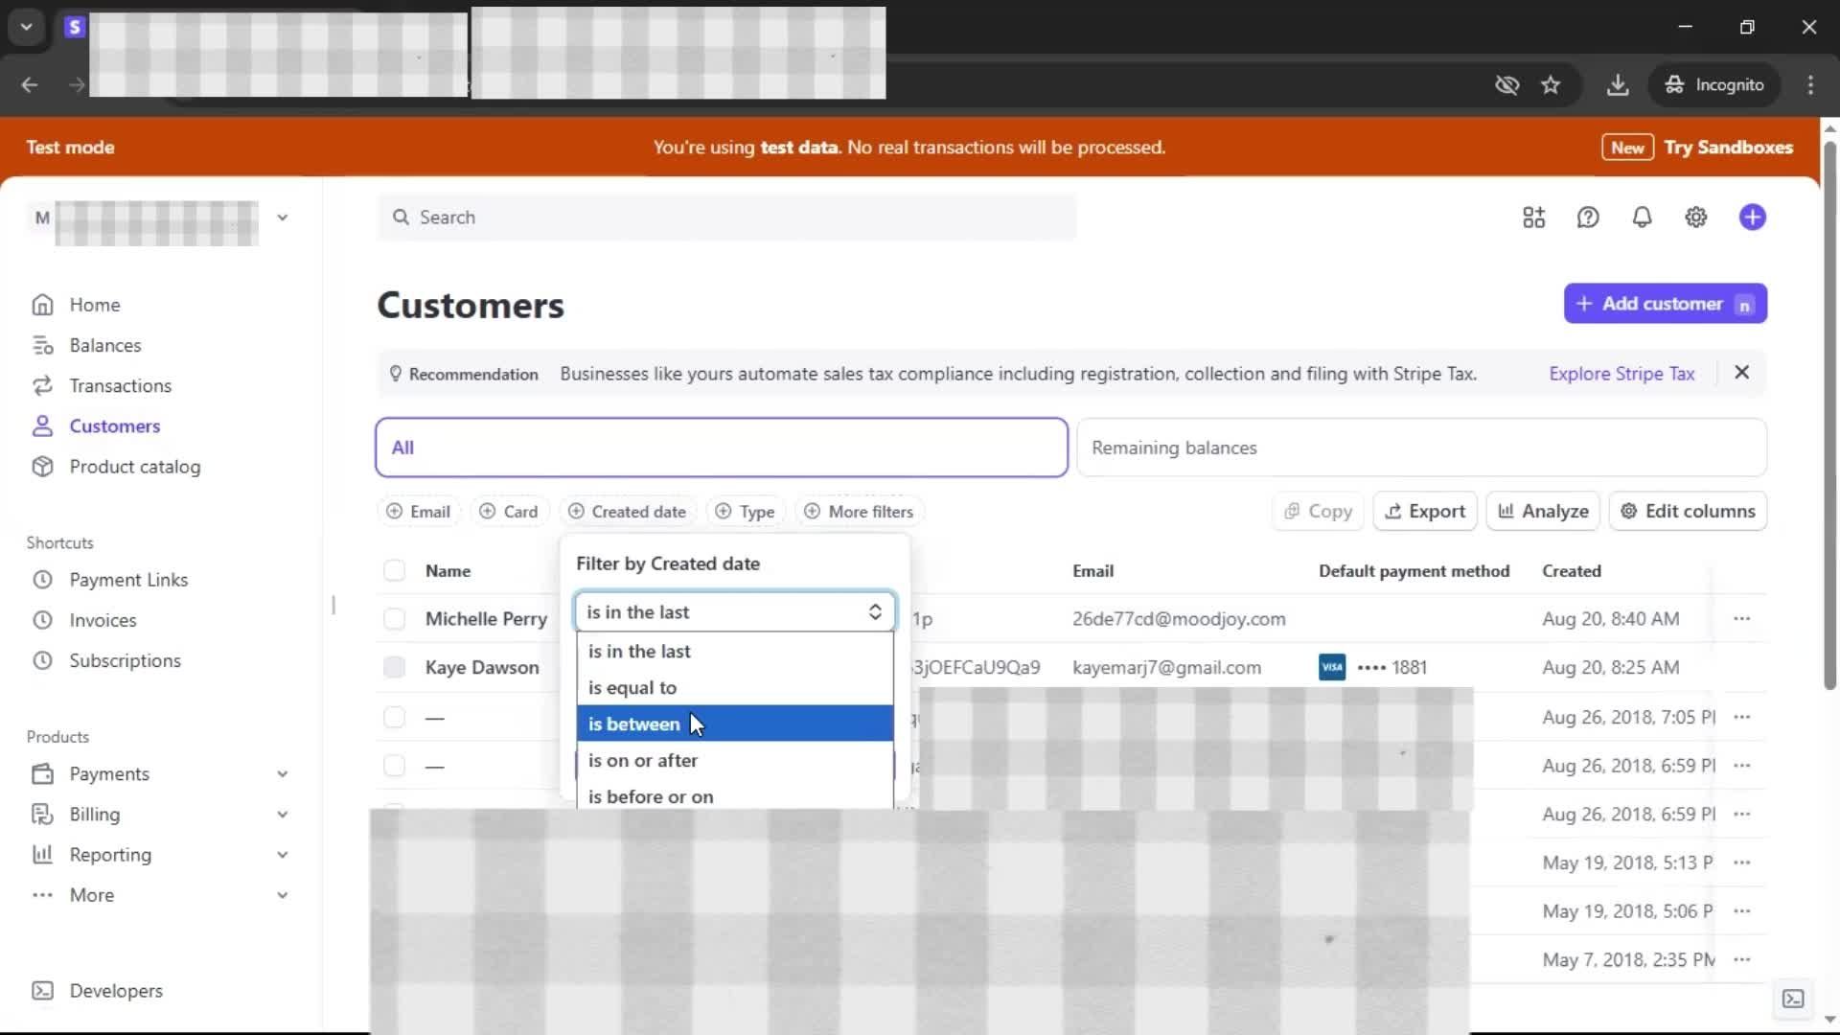Select Michelle Perry's row checkbox
The height and width of the screenshot is (1035, 1840).
tap(394, 619)
